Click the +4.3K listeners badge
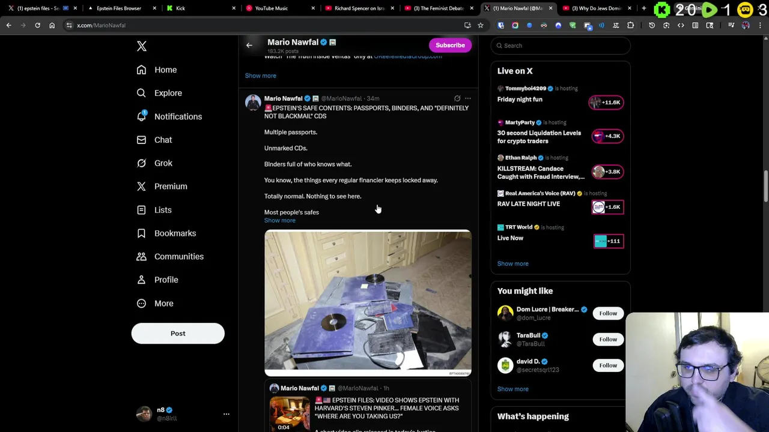 click(607, 136)
